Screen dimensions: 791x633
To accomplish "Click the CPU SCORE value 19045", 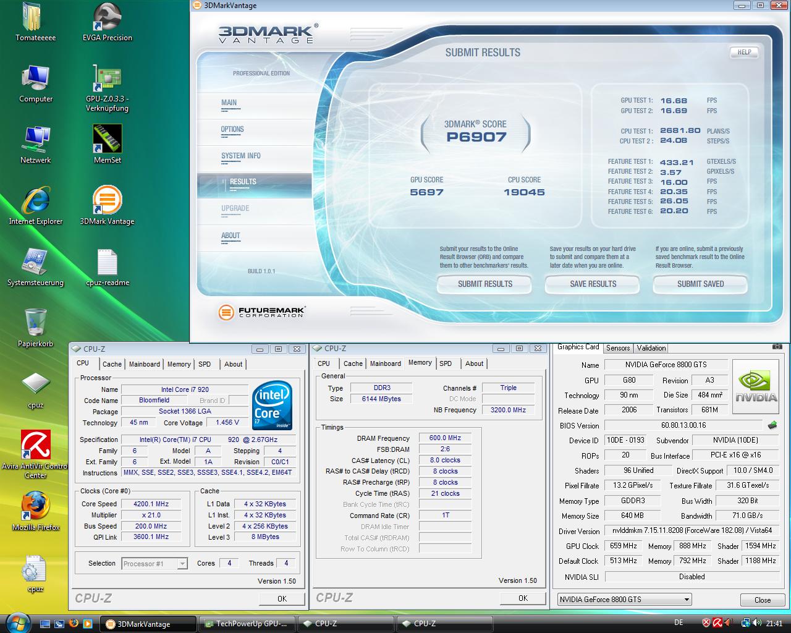I will tap(524, 192).
